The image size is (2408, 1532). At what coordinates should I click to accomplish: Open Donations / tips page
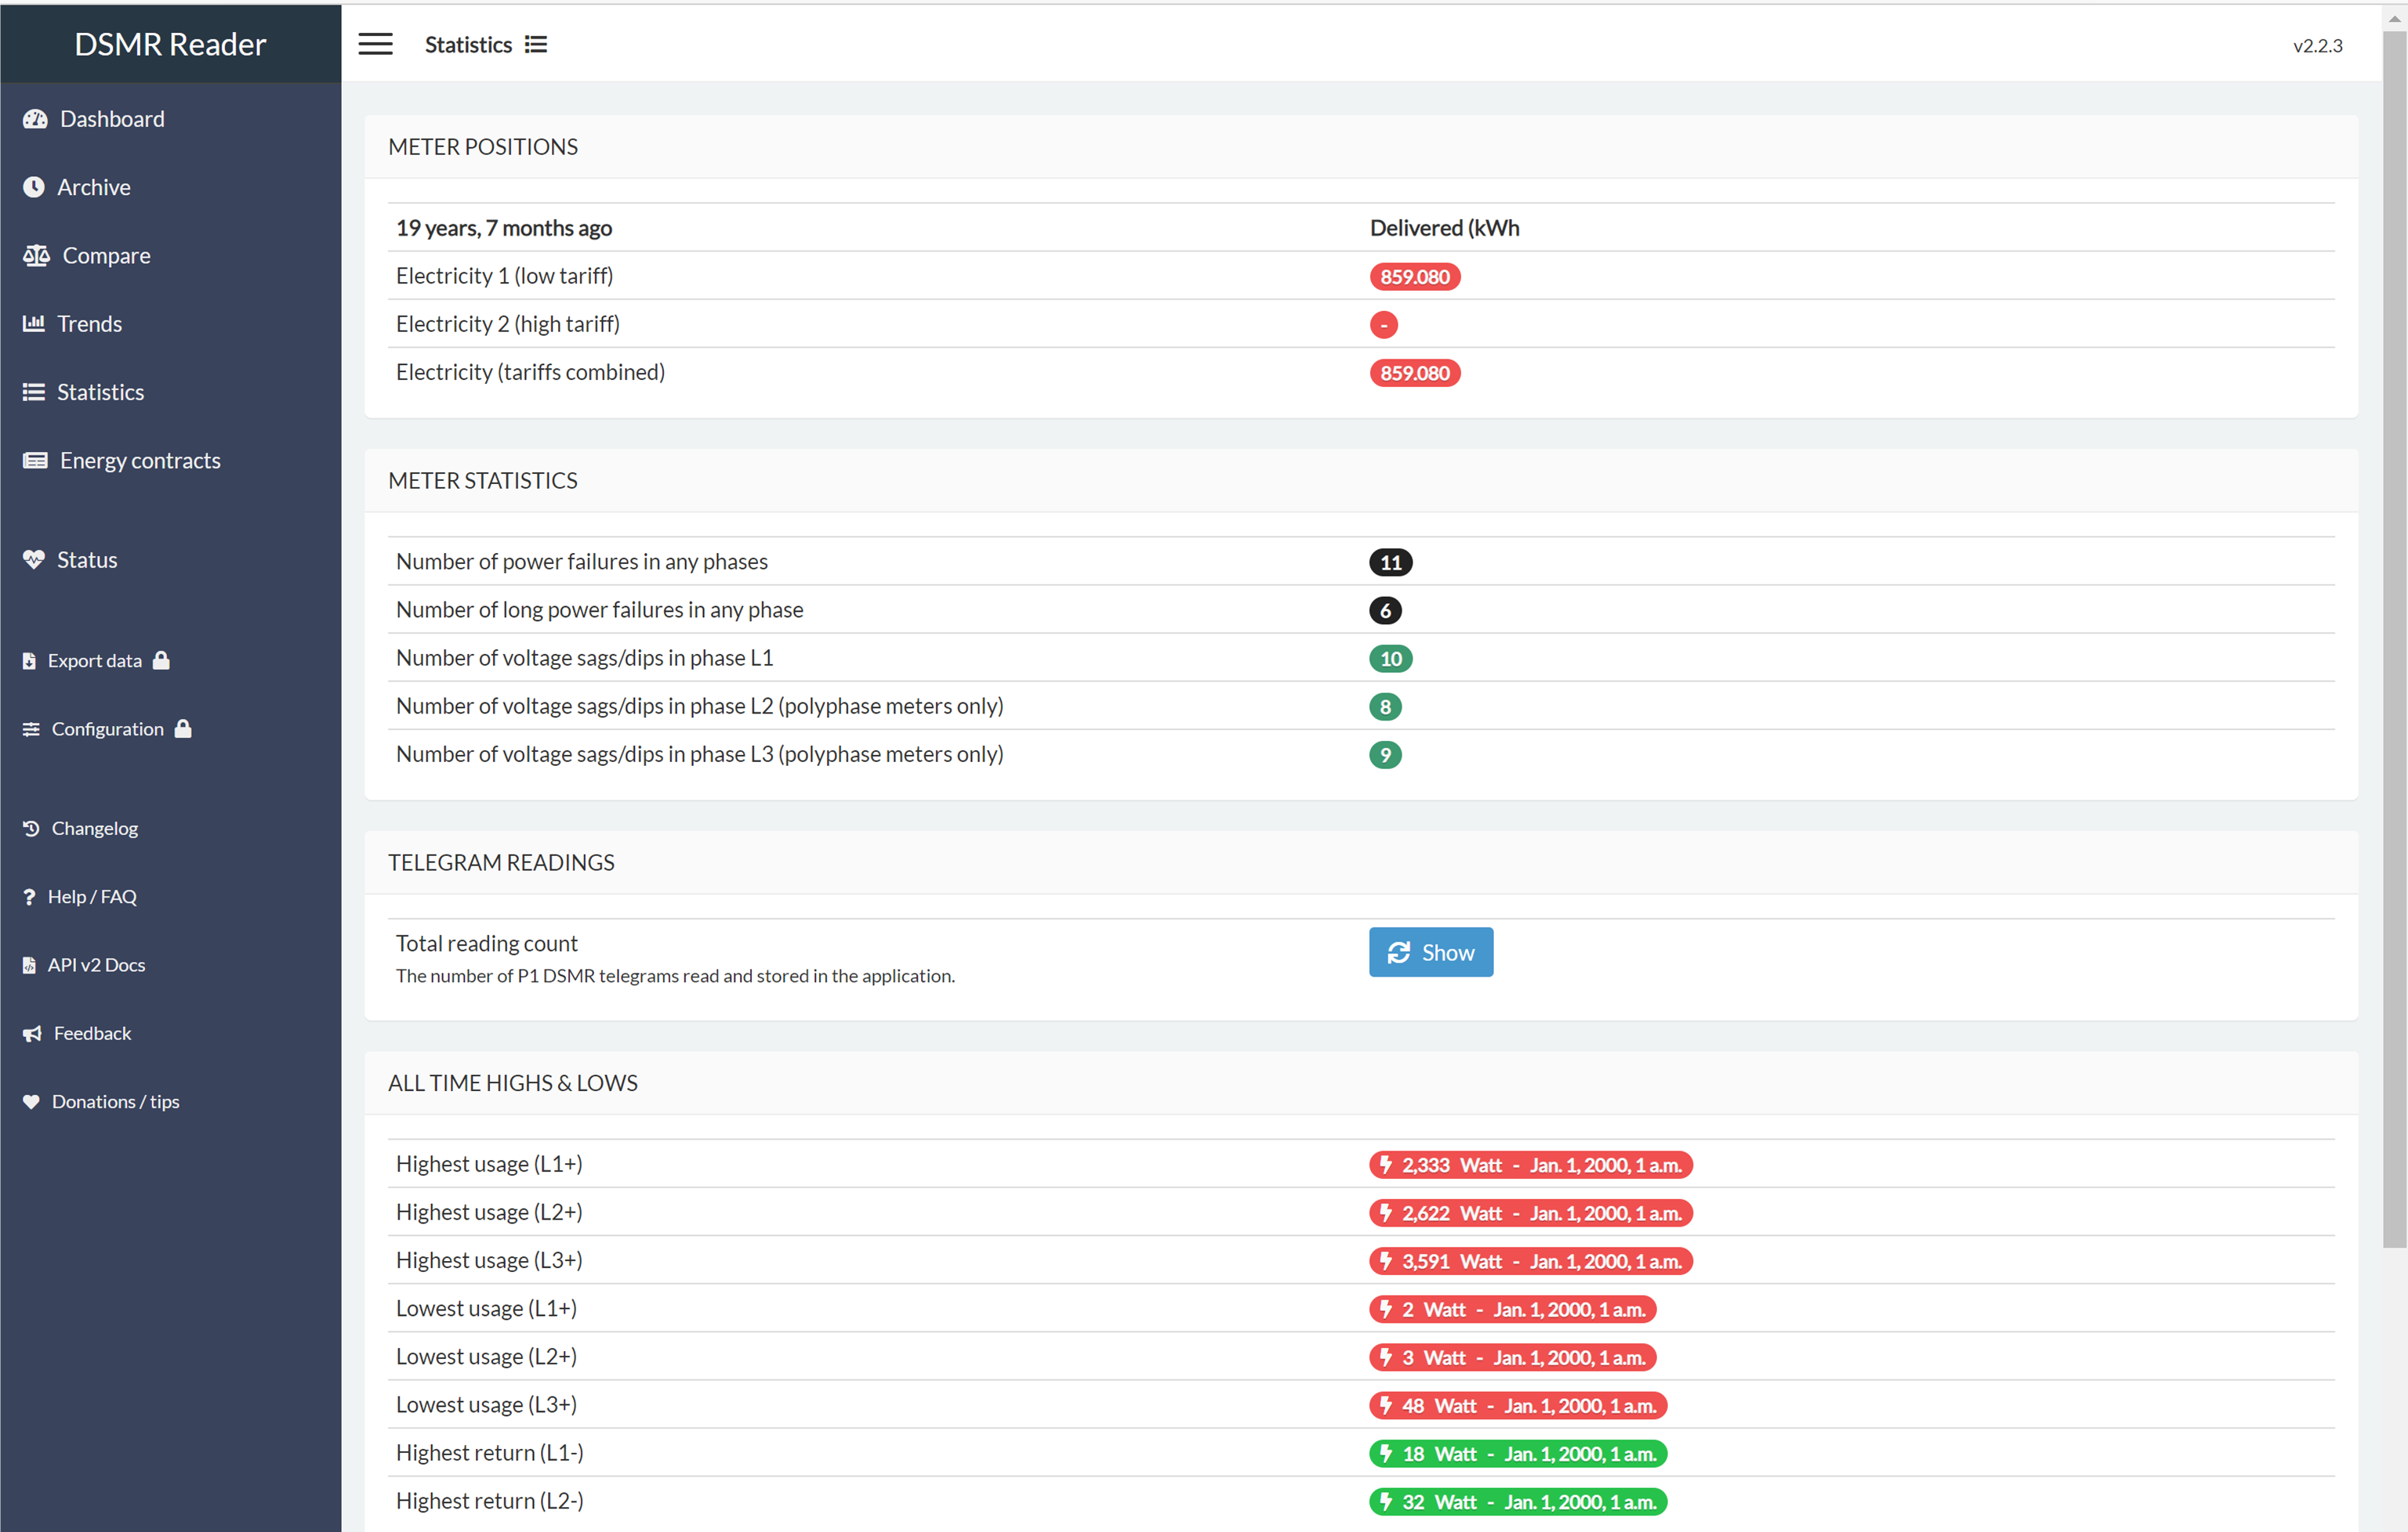(116, 1100)
